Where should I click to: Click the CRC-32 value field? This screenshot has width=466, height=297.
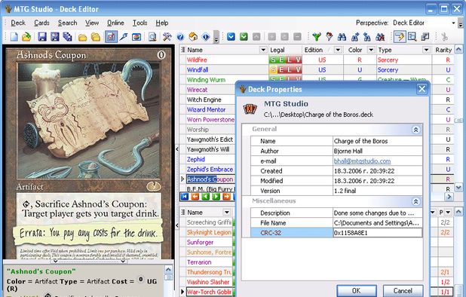point(378,233)
